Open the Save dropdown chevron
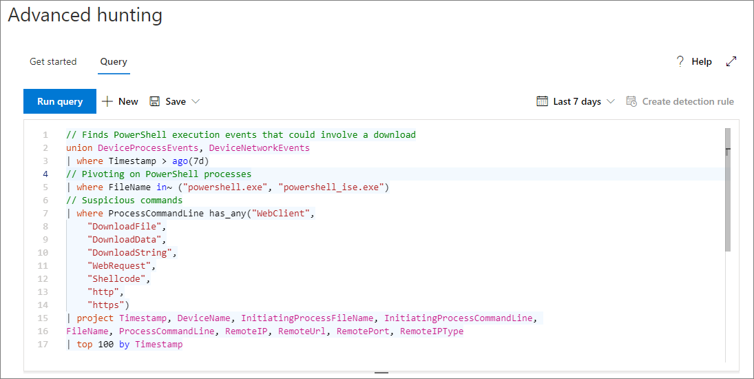The width and height of the screenshot is (754, 379). [x=196, y=101]
